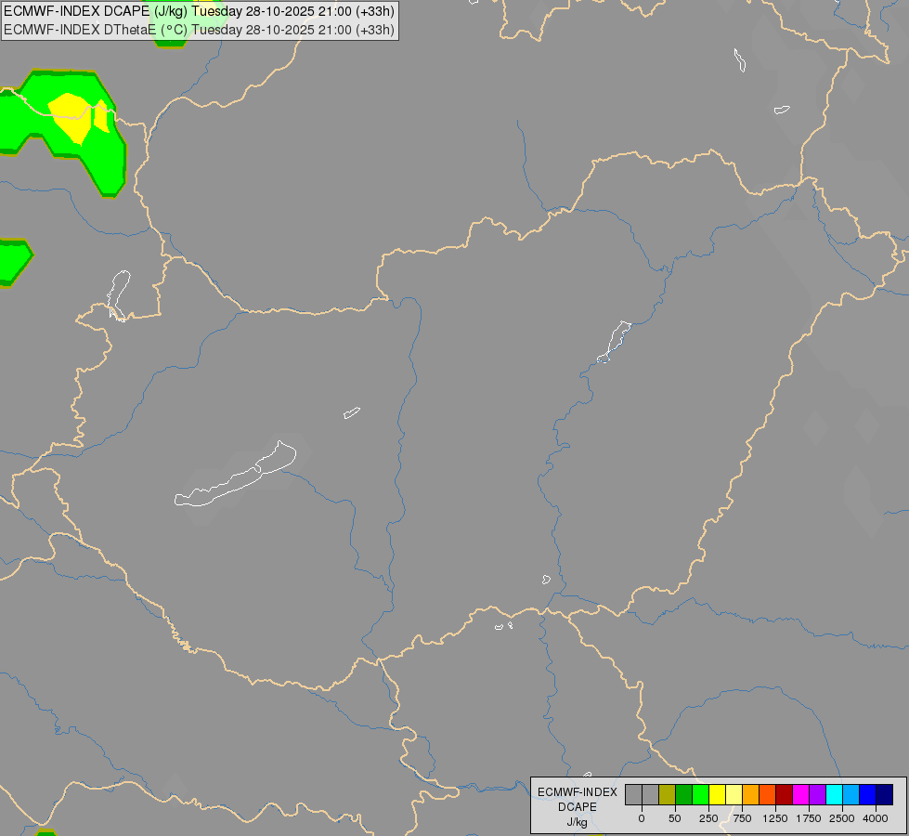The image size is (909, 836).
Task: Click the 4000 label in the legend
Action: tap(876, 818)
